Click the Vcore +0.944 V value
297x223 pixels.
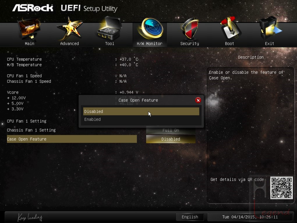[x=129, y=92]
